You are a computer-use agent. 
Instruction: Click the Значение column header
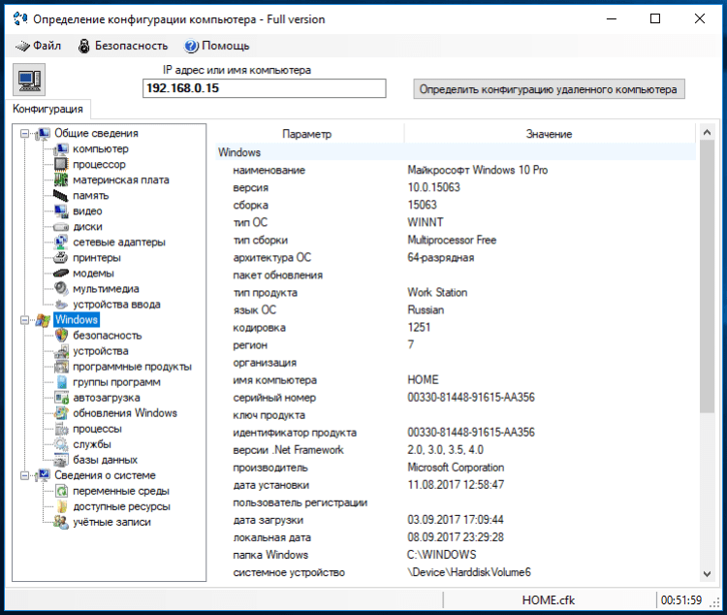pos(549,134)
